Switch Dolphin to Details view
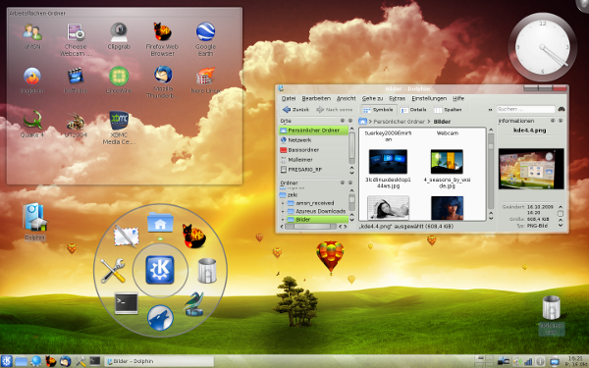Viewport: 589px width, 368px height. (413, 110)
